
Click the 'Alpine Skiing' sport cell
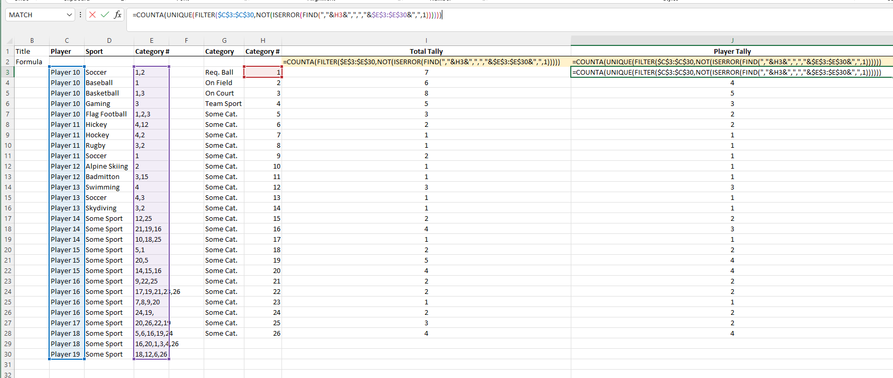tap(109, 166)
